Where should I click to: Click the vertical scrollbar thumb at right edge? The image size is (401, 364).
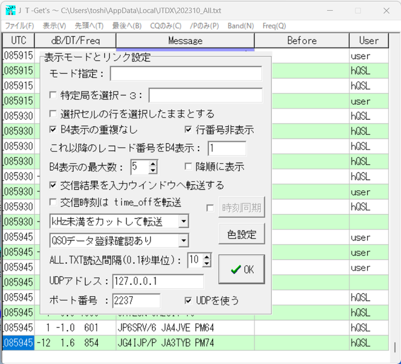(395, 347)
